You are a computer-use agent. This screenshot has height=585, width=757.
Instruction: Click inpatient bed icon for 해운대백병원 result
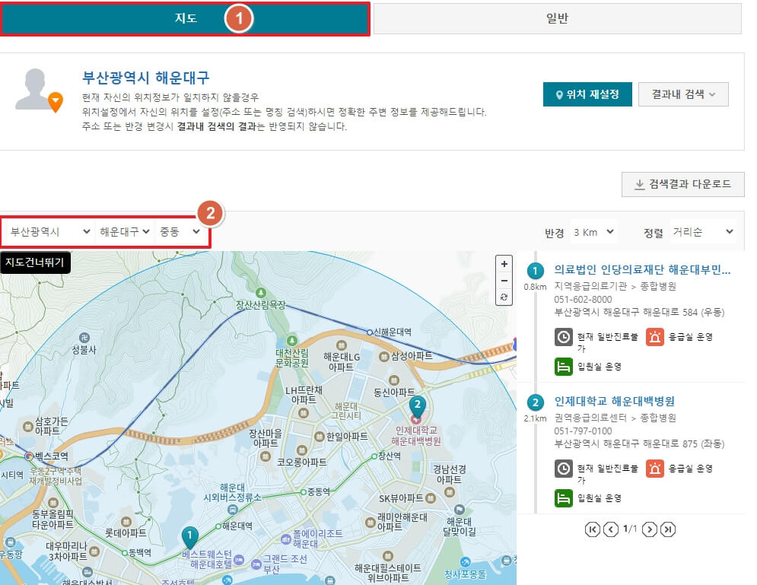coord(564,498)
